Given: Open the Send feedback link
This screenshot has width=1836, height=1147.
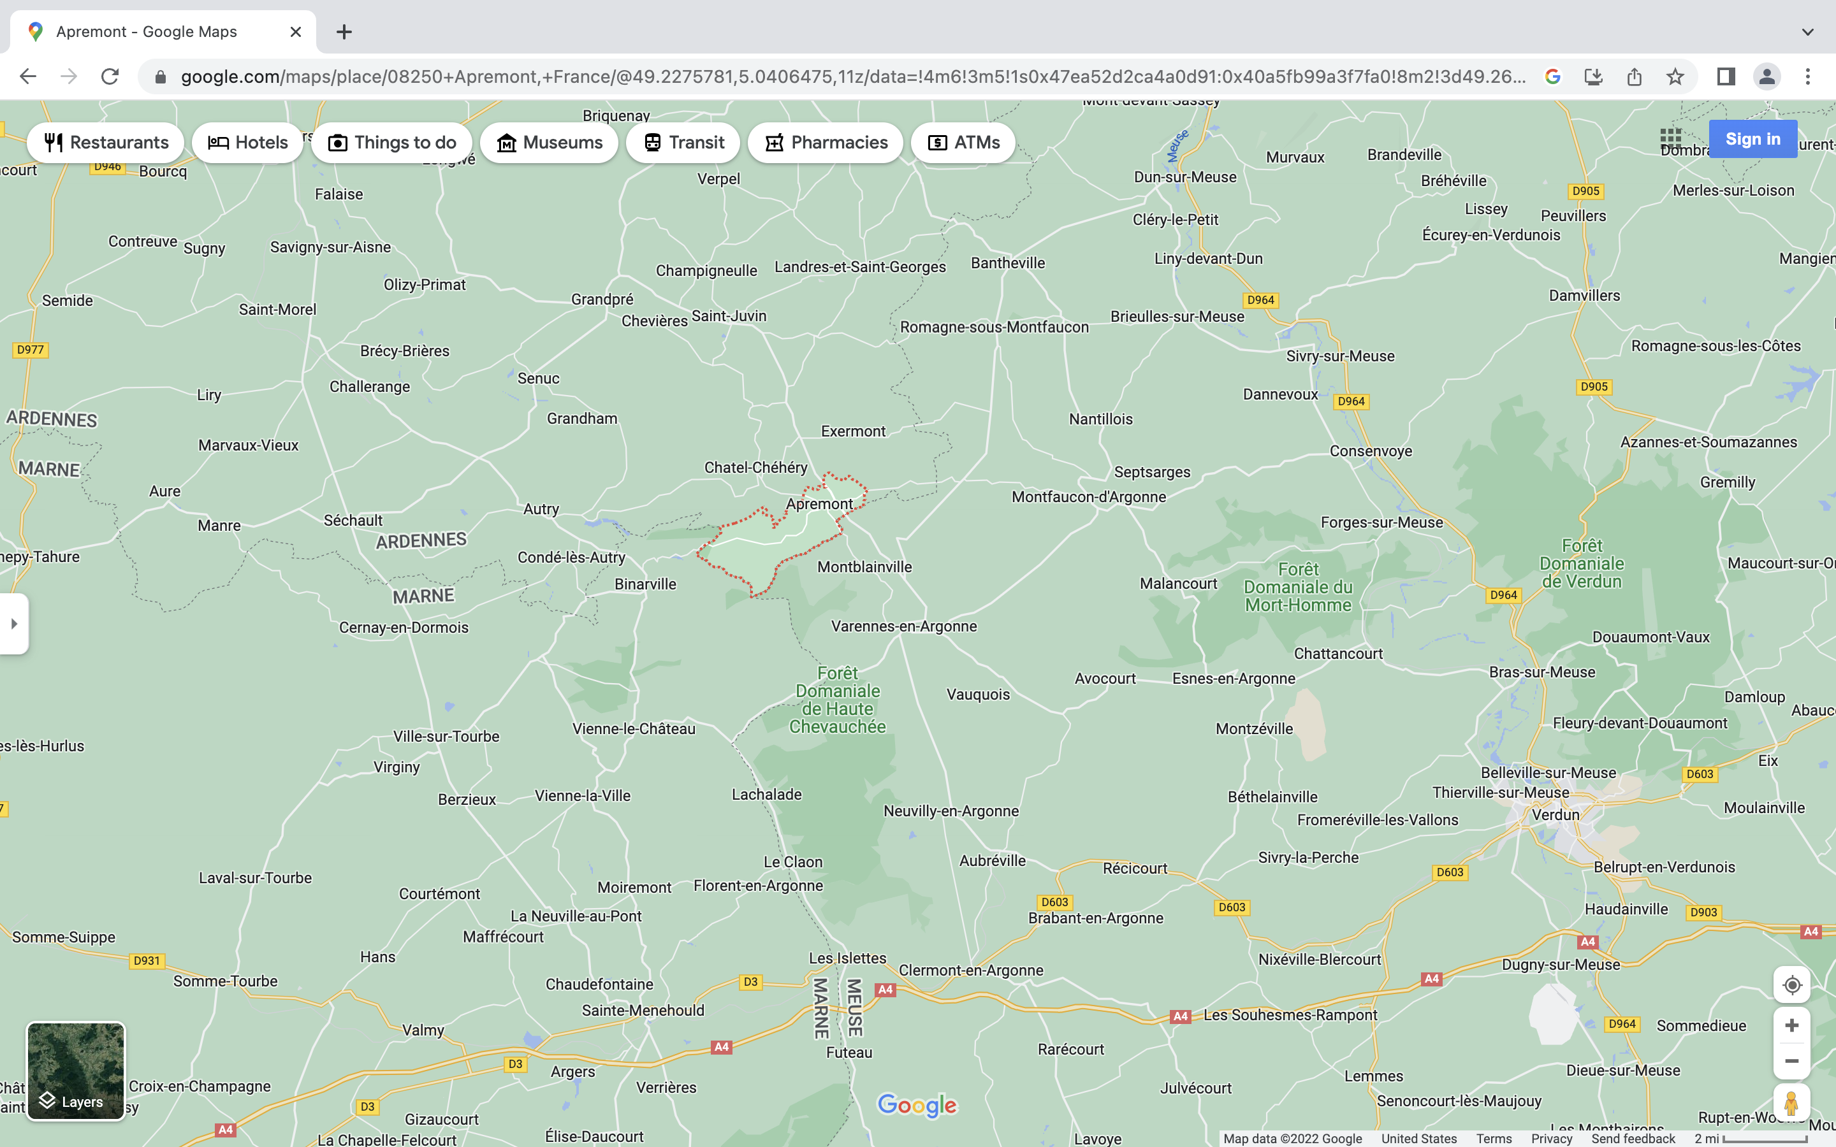Looking at the screenshot, I should point(1633,1139).
